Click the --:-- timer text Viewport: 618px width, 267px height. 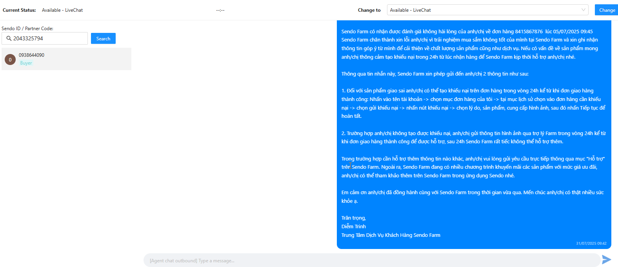click(220, 10)
